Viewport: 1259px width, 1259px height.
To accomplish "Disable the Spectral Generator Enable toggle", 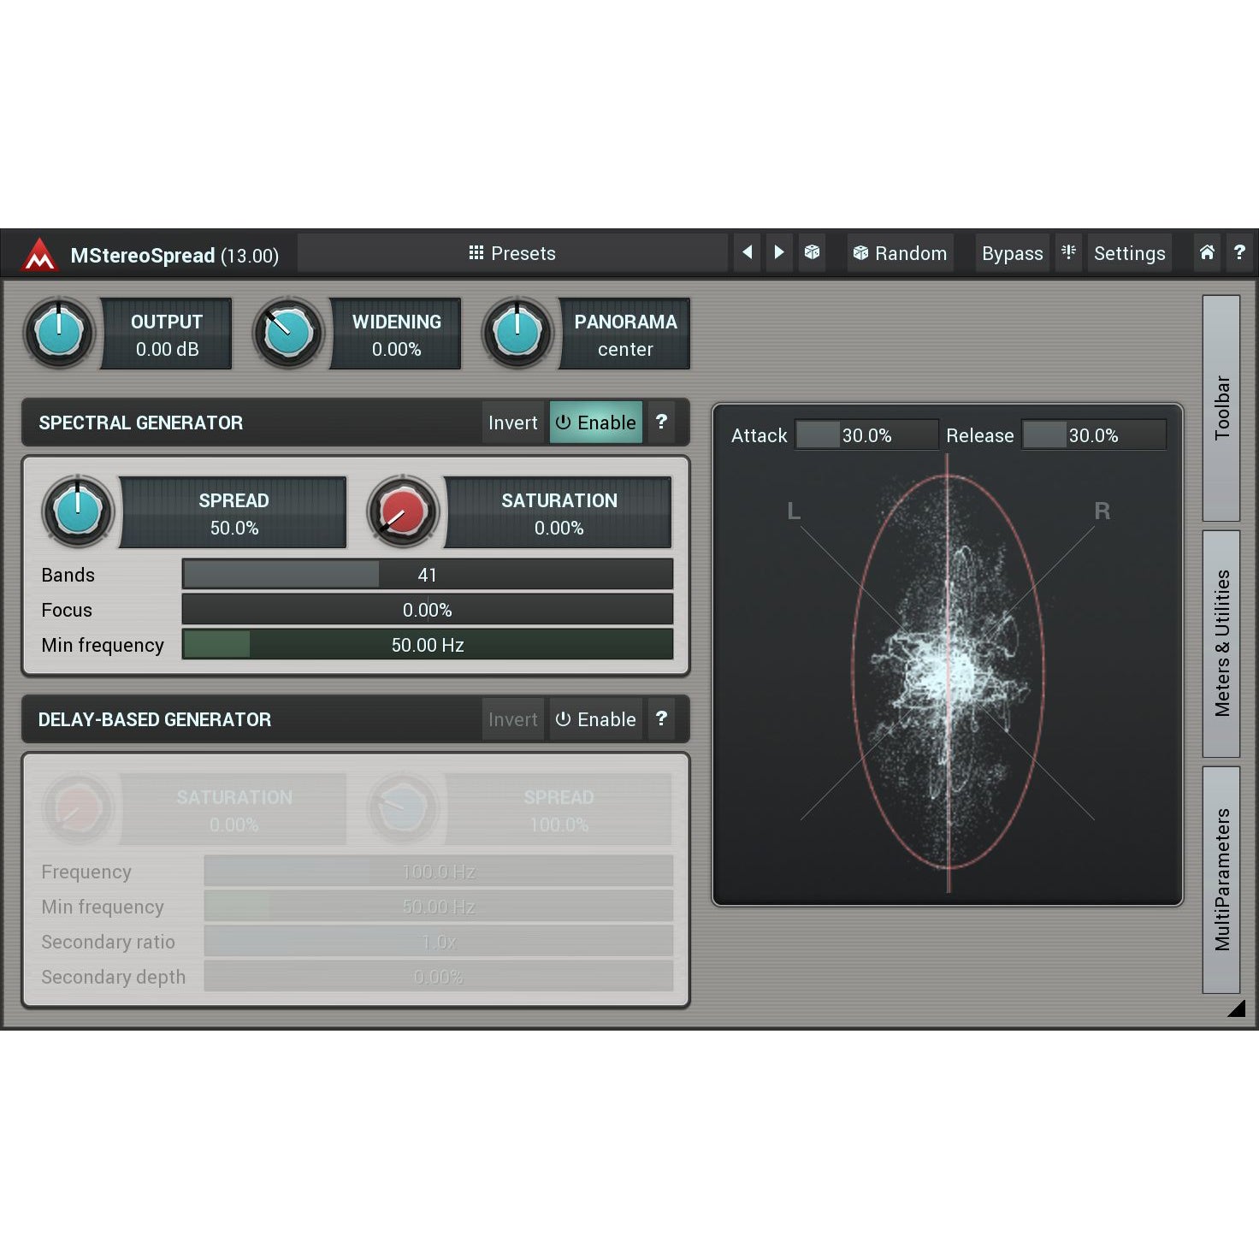I will 596,423.
